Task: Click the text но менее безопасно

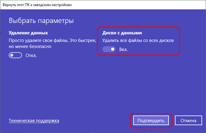Action: (x=30, y=46)
